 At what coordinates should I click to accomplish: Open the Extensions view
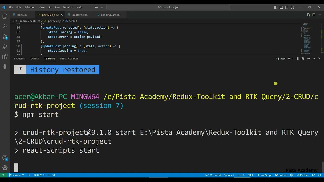click(x=5, y=57)
